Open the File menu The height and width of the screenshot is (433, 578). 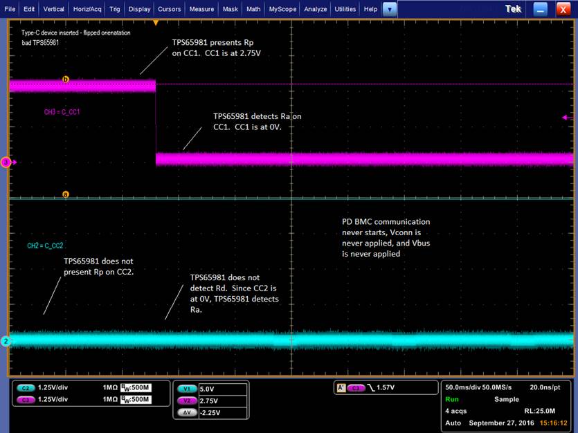(10, 9)
